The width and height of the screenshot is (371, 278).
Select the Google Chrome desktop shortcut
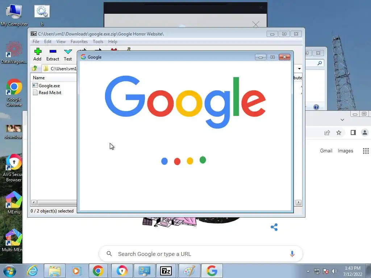click(14, 93)
